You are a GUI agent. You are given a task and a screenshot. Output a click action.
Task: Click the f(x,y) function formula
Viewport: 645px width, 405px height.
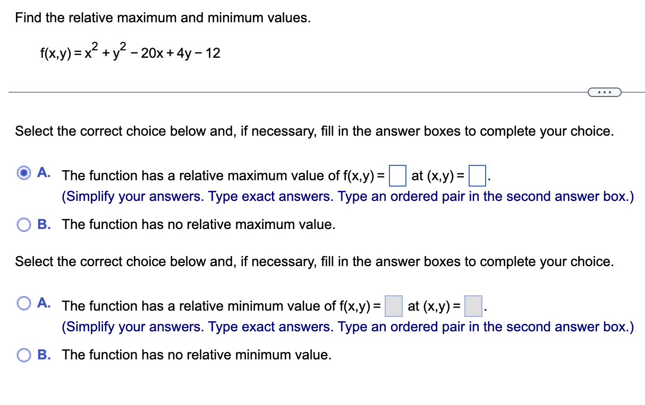130,52
